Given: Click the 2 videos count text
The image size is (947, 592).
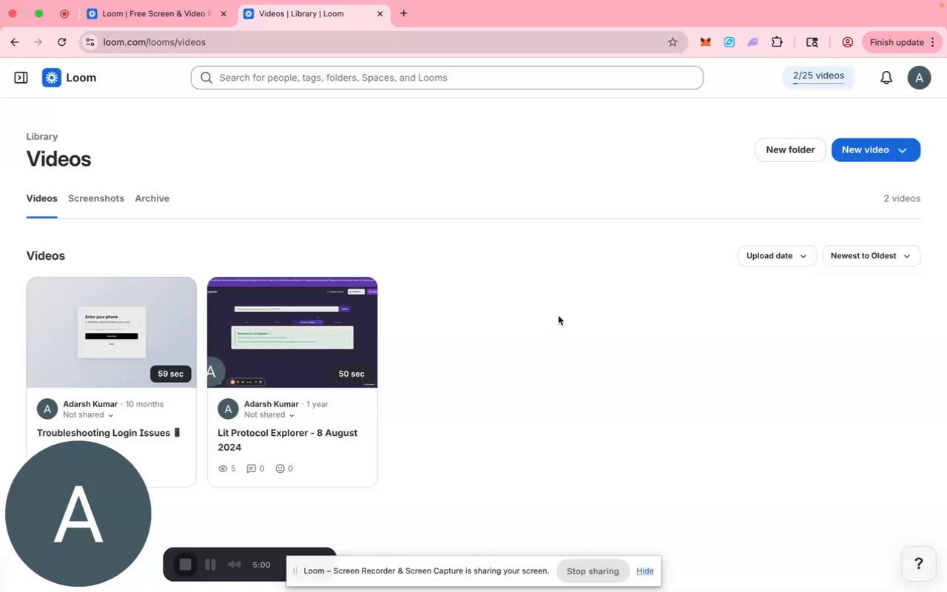Looking at the screenshot, I should click(902, 198).
